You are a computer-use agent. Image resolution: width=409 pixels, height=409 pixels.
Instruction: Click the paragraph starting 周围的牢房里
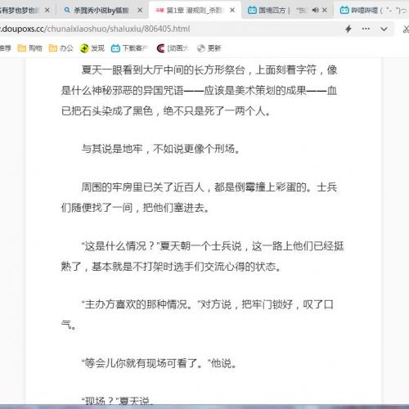[199, 197]
